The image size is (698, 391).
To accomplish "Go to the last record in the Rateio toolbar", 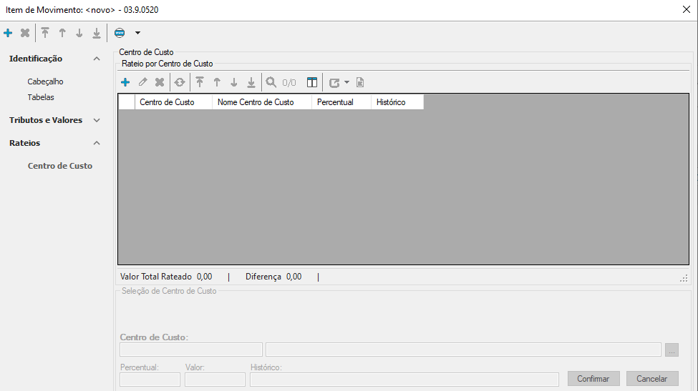I will [251, 82].
